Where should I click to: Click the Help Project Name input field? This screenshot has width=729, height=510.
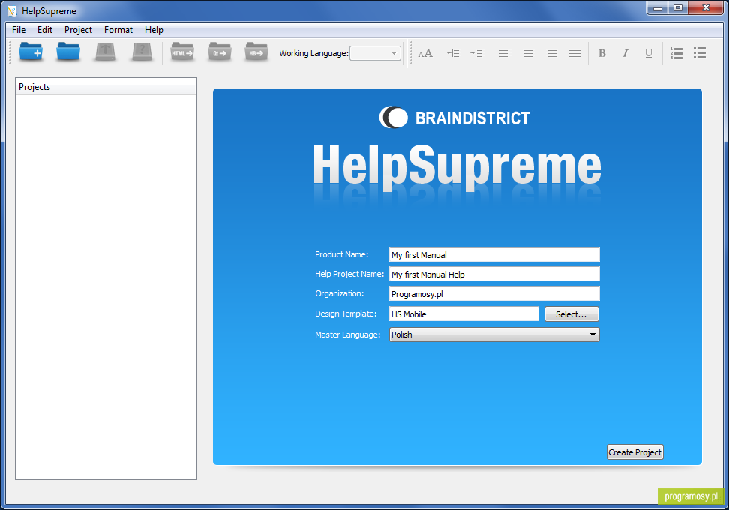point(494,274)
